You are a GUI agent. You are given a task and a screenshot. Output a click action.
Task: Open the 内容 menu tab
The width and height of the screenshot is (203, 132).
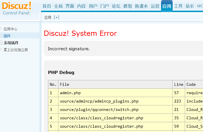82,6
